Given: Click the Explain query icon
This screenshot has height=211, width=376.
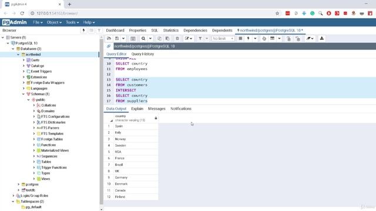Looking at the screenshot, I should coord(264,39).
